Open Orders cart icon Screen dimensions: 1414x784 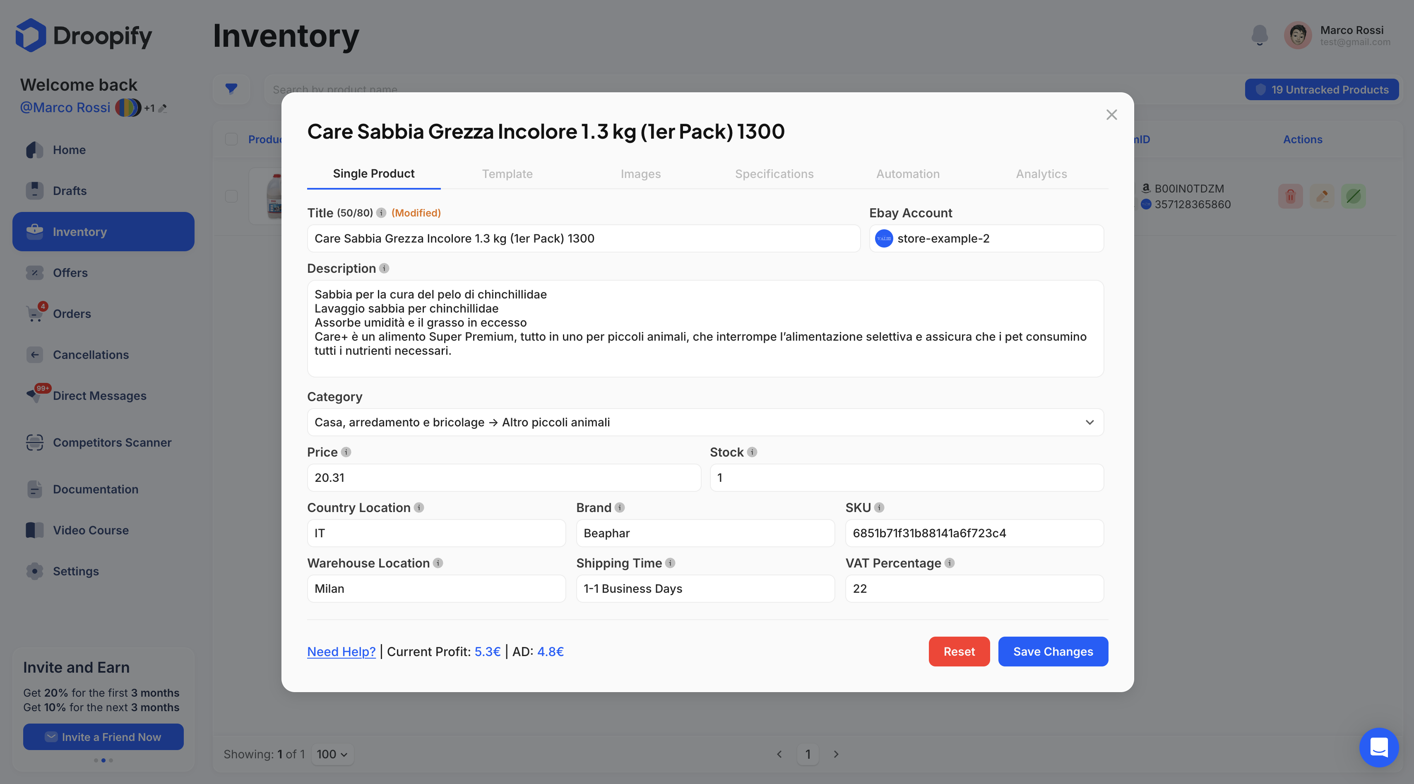tap(35, 313)
